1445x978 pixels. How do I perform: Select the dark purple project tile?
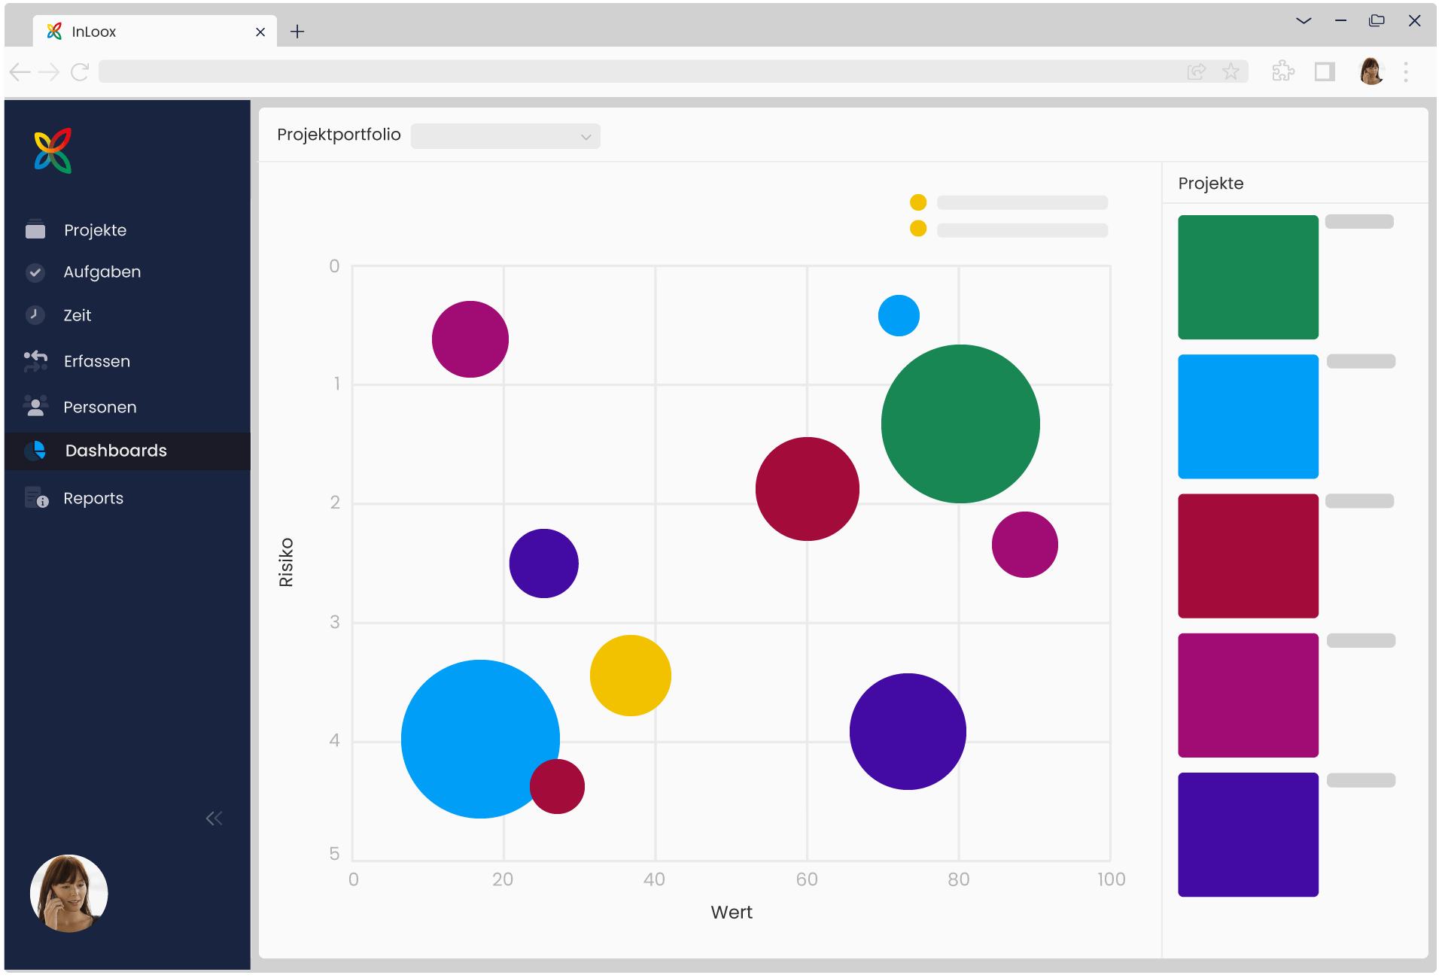1248,834
